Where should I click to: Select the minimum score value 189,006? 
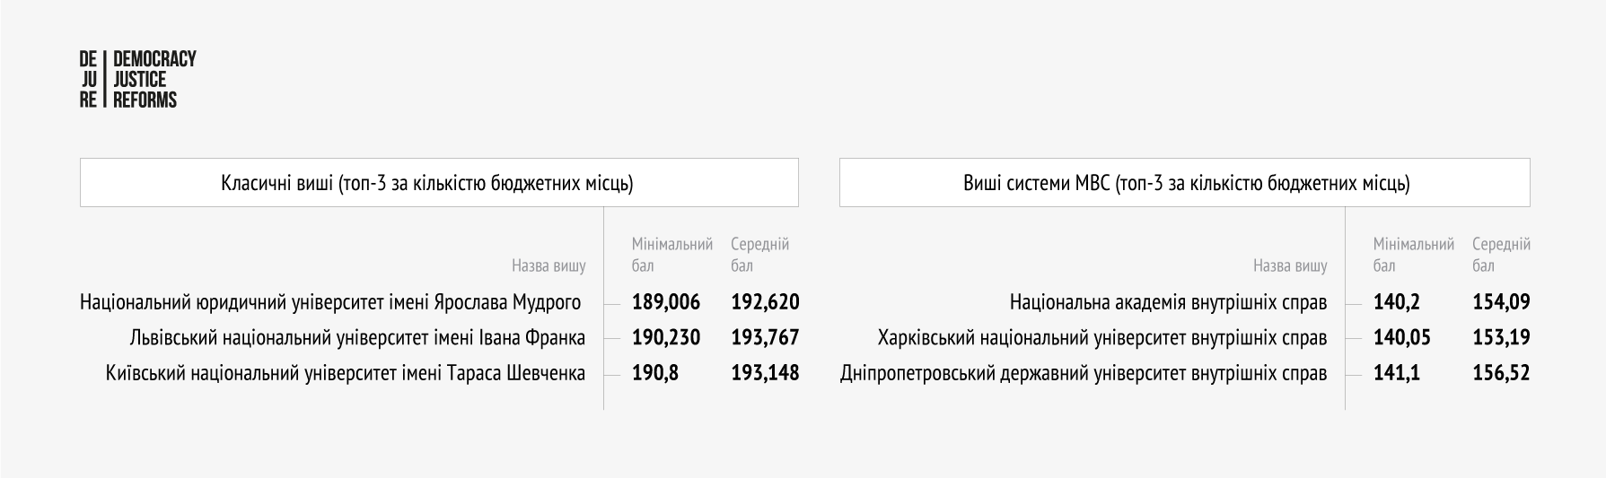[x=666, y=302]
